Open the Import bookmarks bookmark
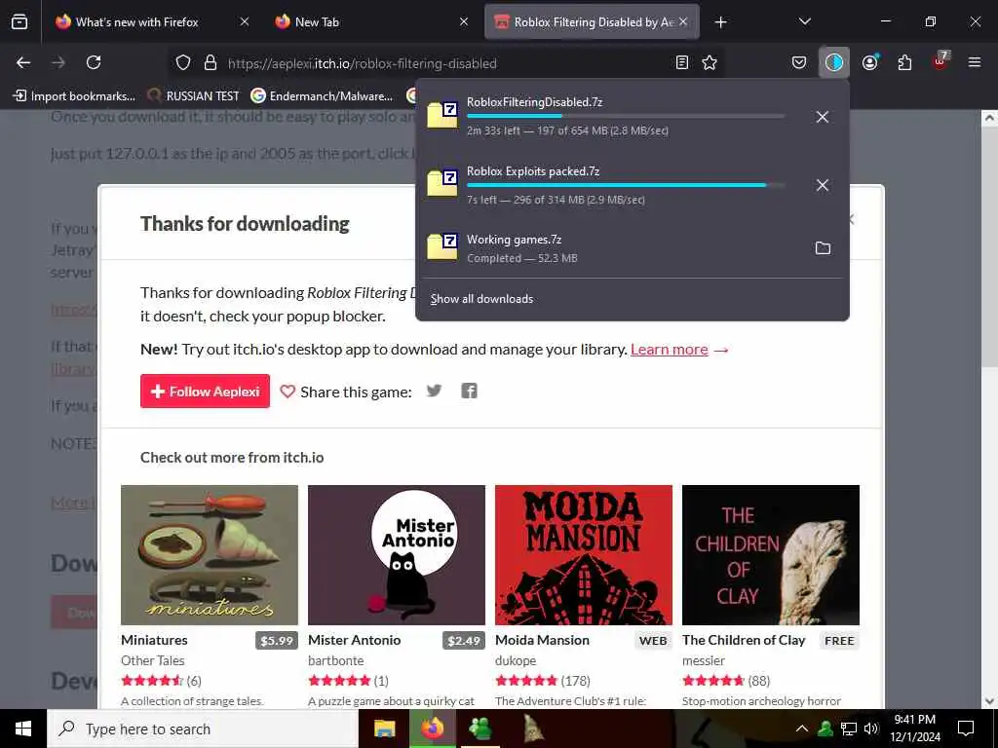Viewport: 998px width, 748px height. (x=74, y=96)
